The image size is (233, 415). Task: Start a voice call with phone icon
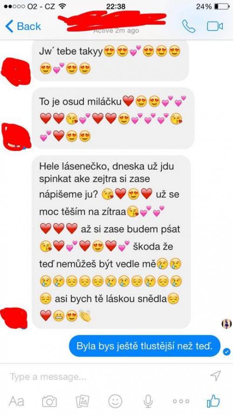[x=189, y=26]
